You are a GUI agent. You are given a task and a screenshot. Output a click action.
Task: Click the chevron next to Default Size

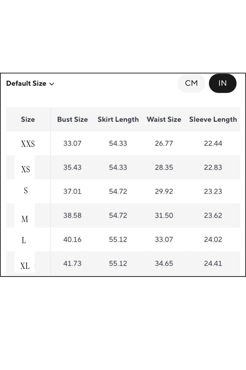coord(52,84)
